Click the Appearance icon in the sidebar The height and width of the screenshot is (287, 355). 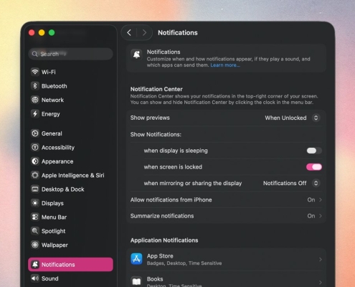(x=35, y=161)
